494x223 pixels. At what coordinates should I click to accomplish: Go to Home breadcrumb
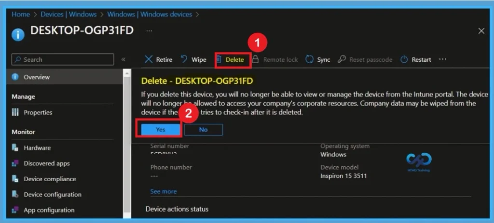pos(21,14)
